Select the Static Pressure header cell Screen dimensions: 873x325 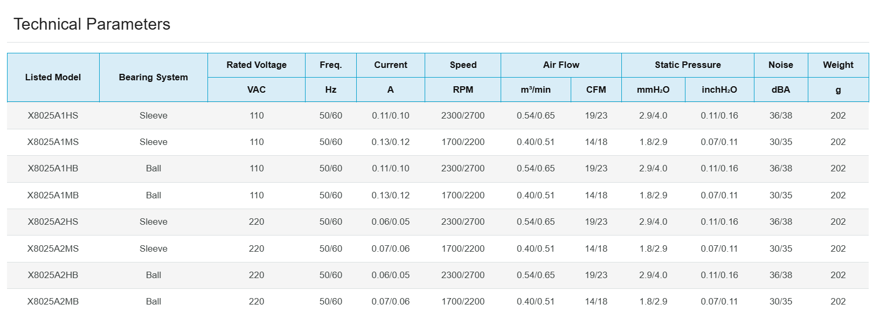point(688,65)
